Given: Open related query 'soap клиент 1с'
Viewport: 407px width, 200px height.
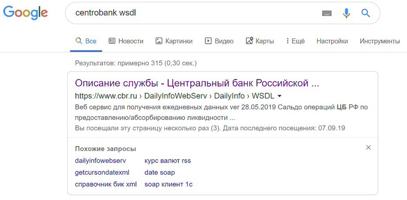Looking at the screenshot, I should pyautogui.click(x=169, y=185).
